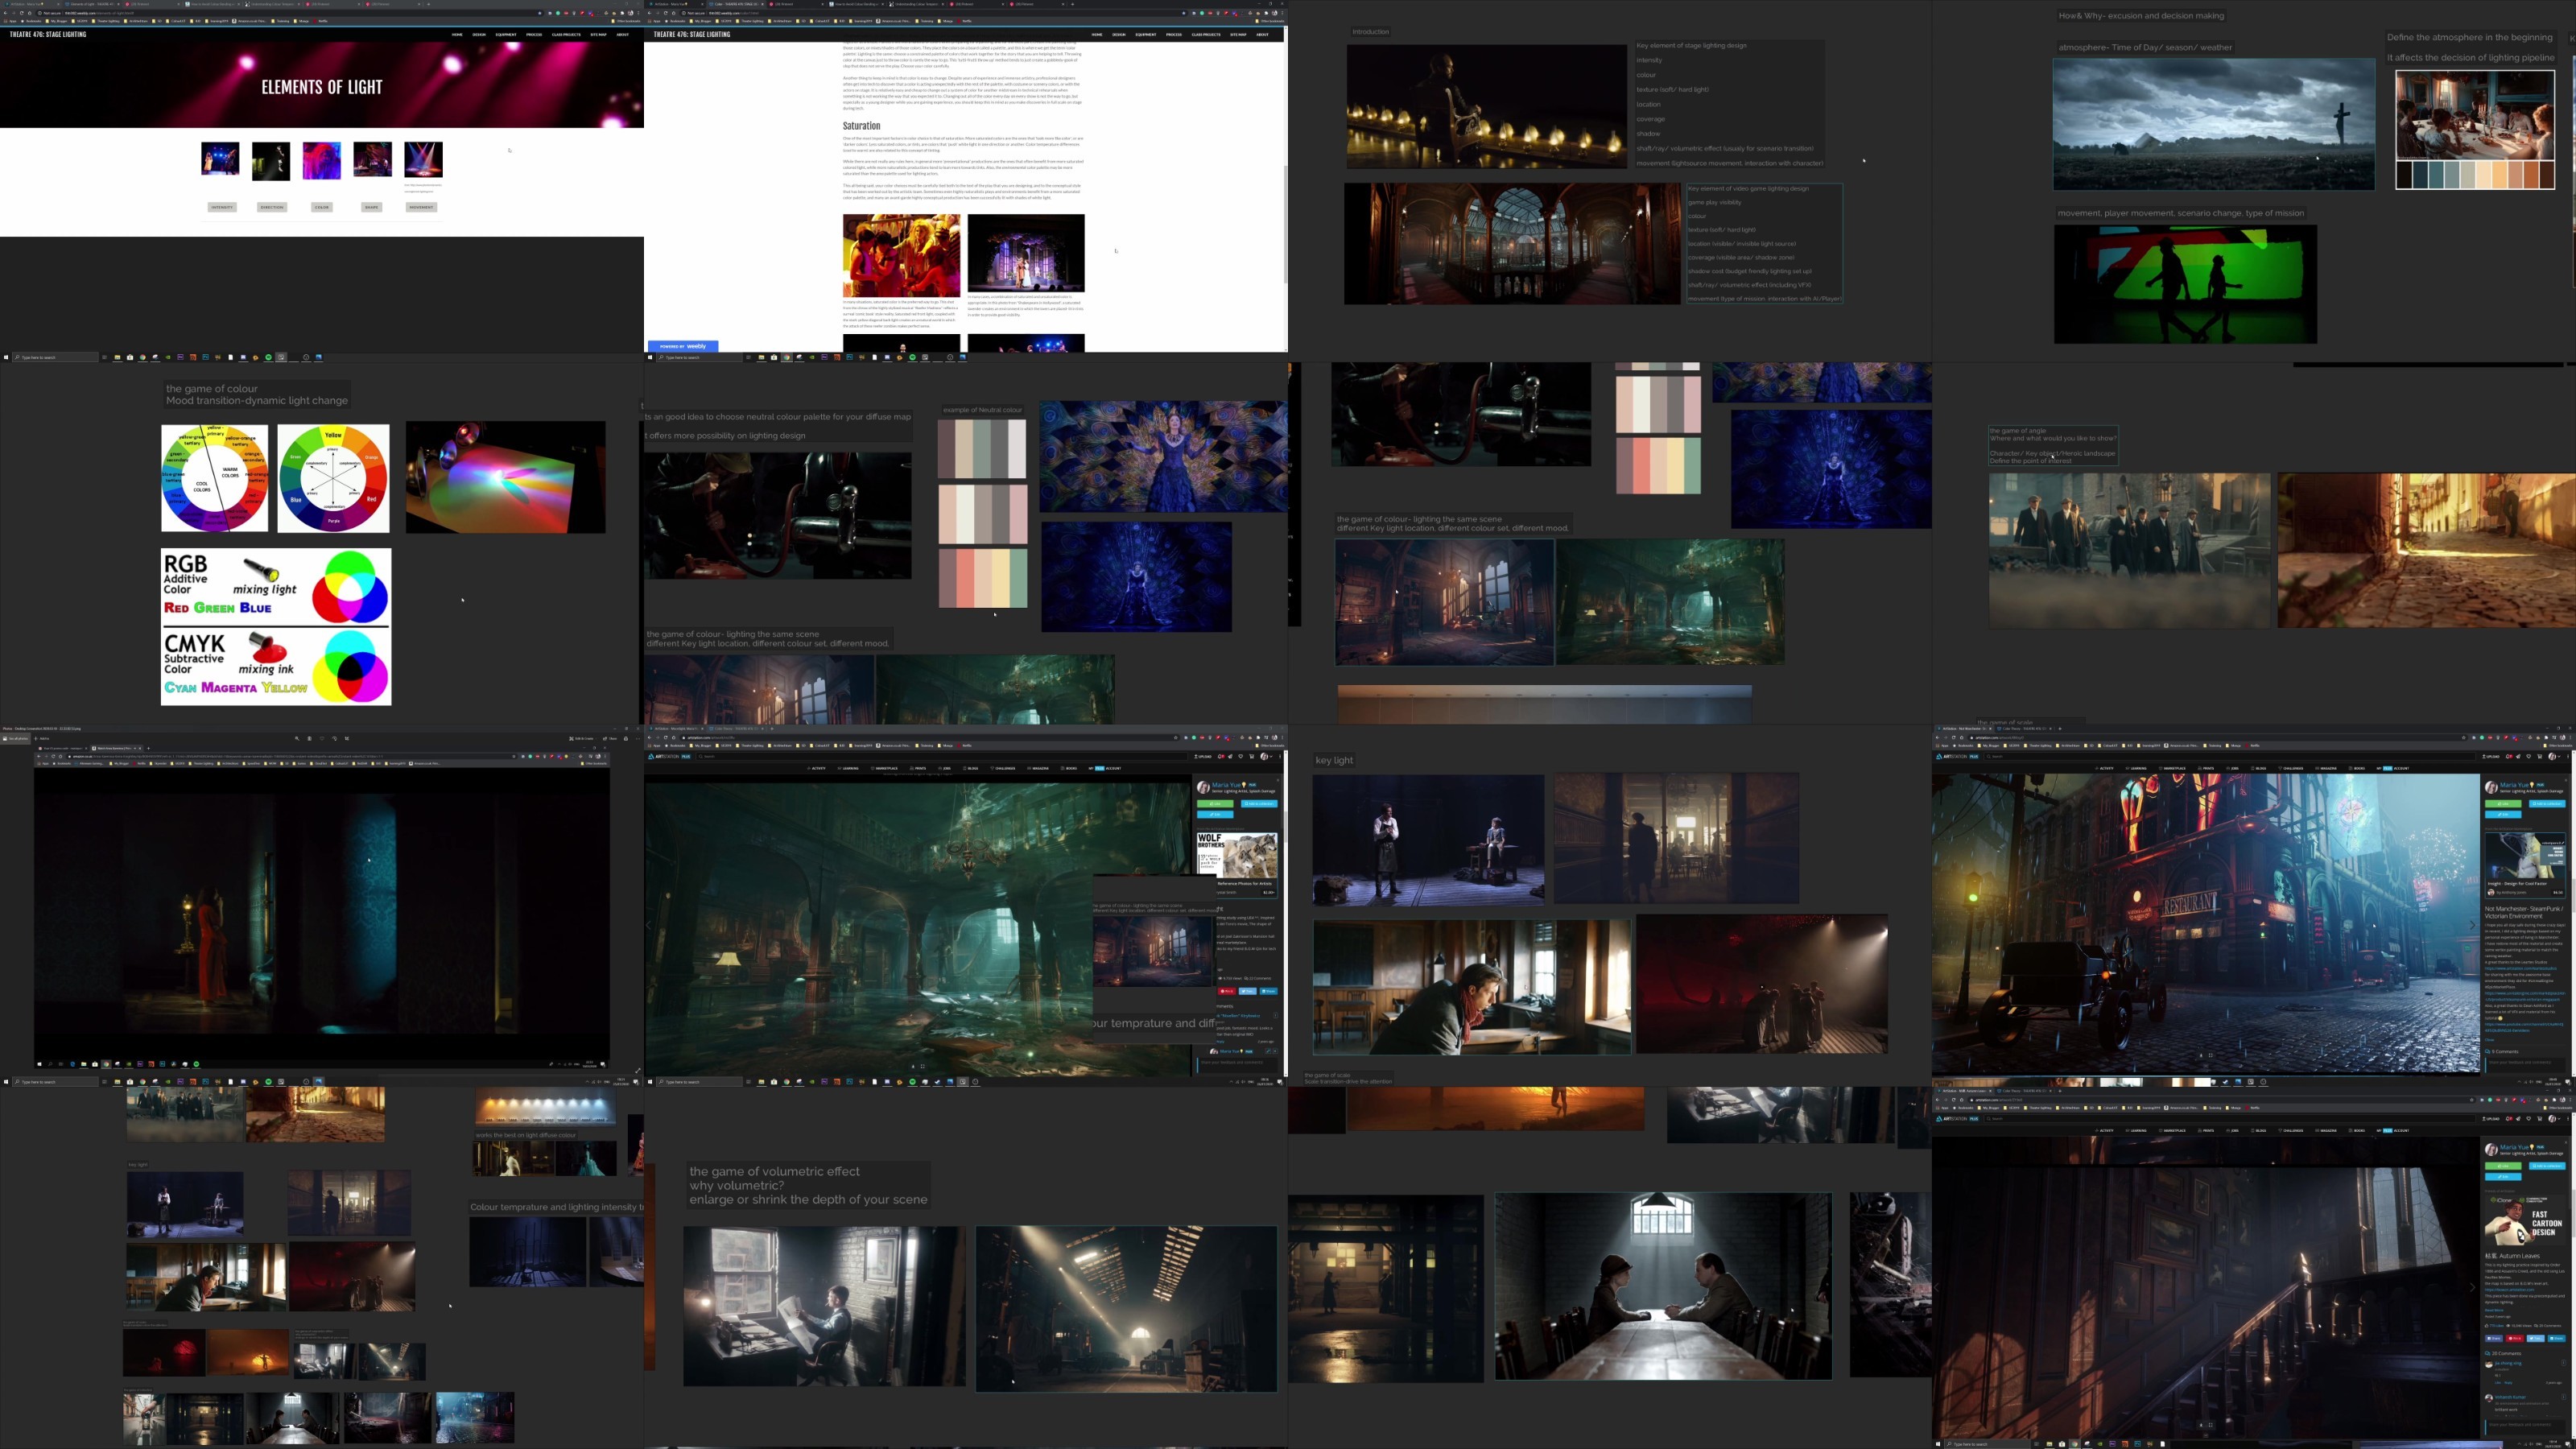Open Chrome from taskbar below the Moonlight page
2576x1449 pixels.
point(786,1082)
